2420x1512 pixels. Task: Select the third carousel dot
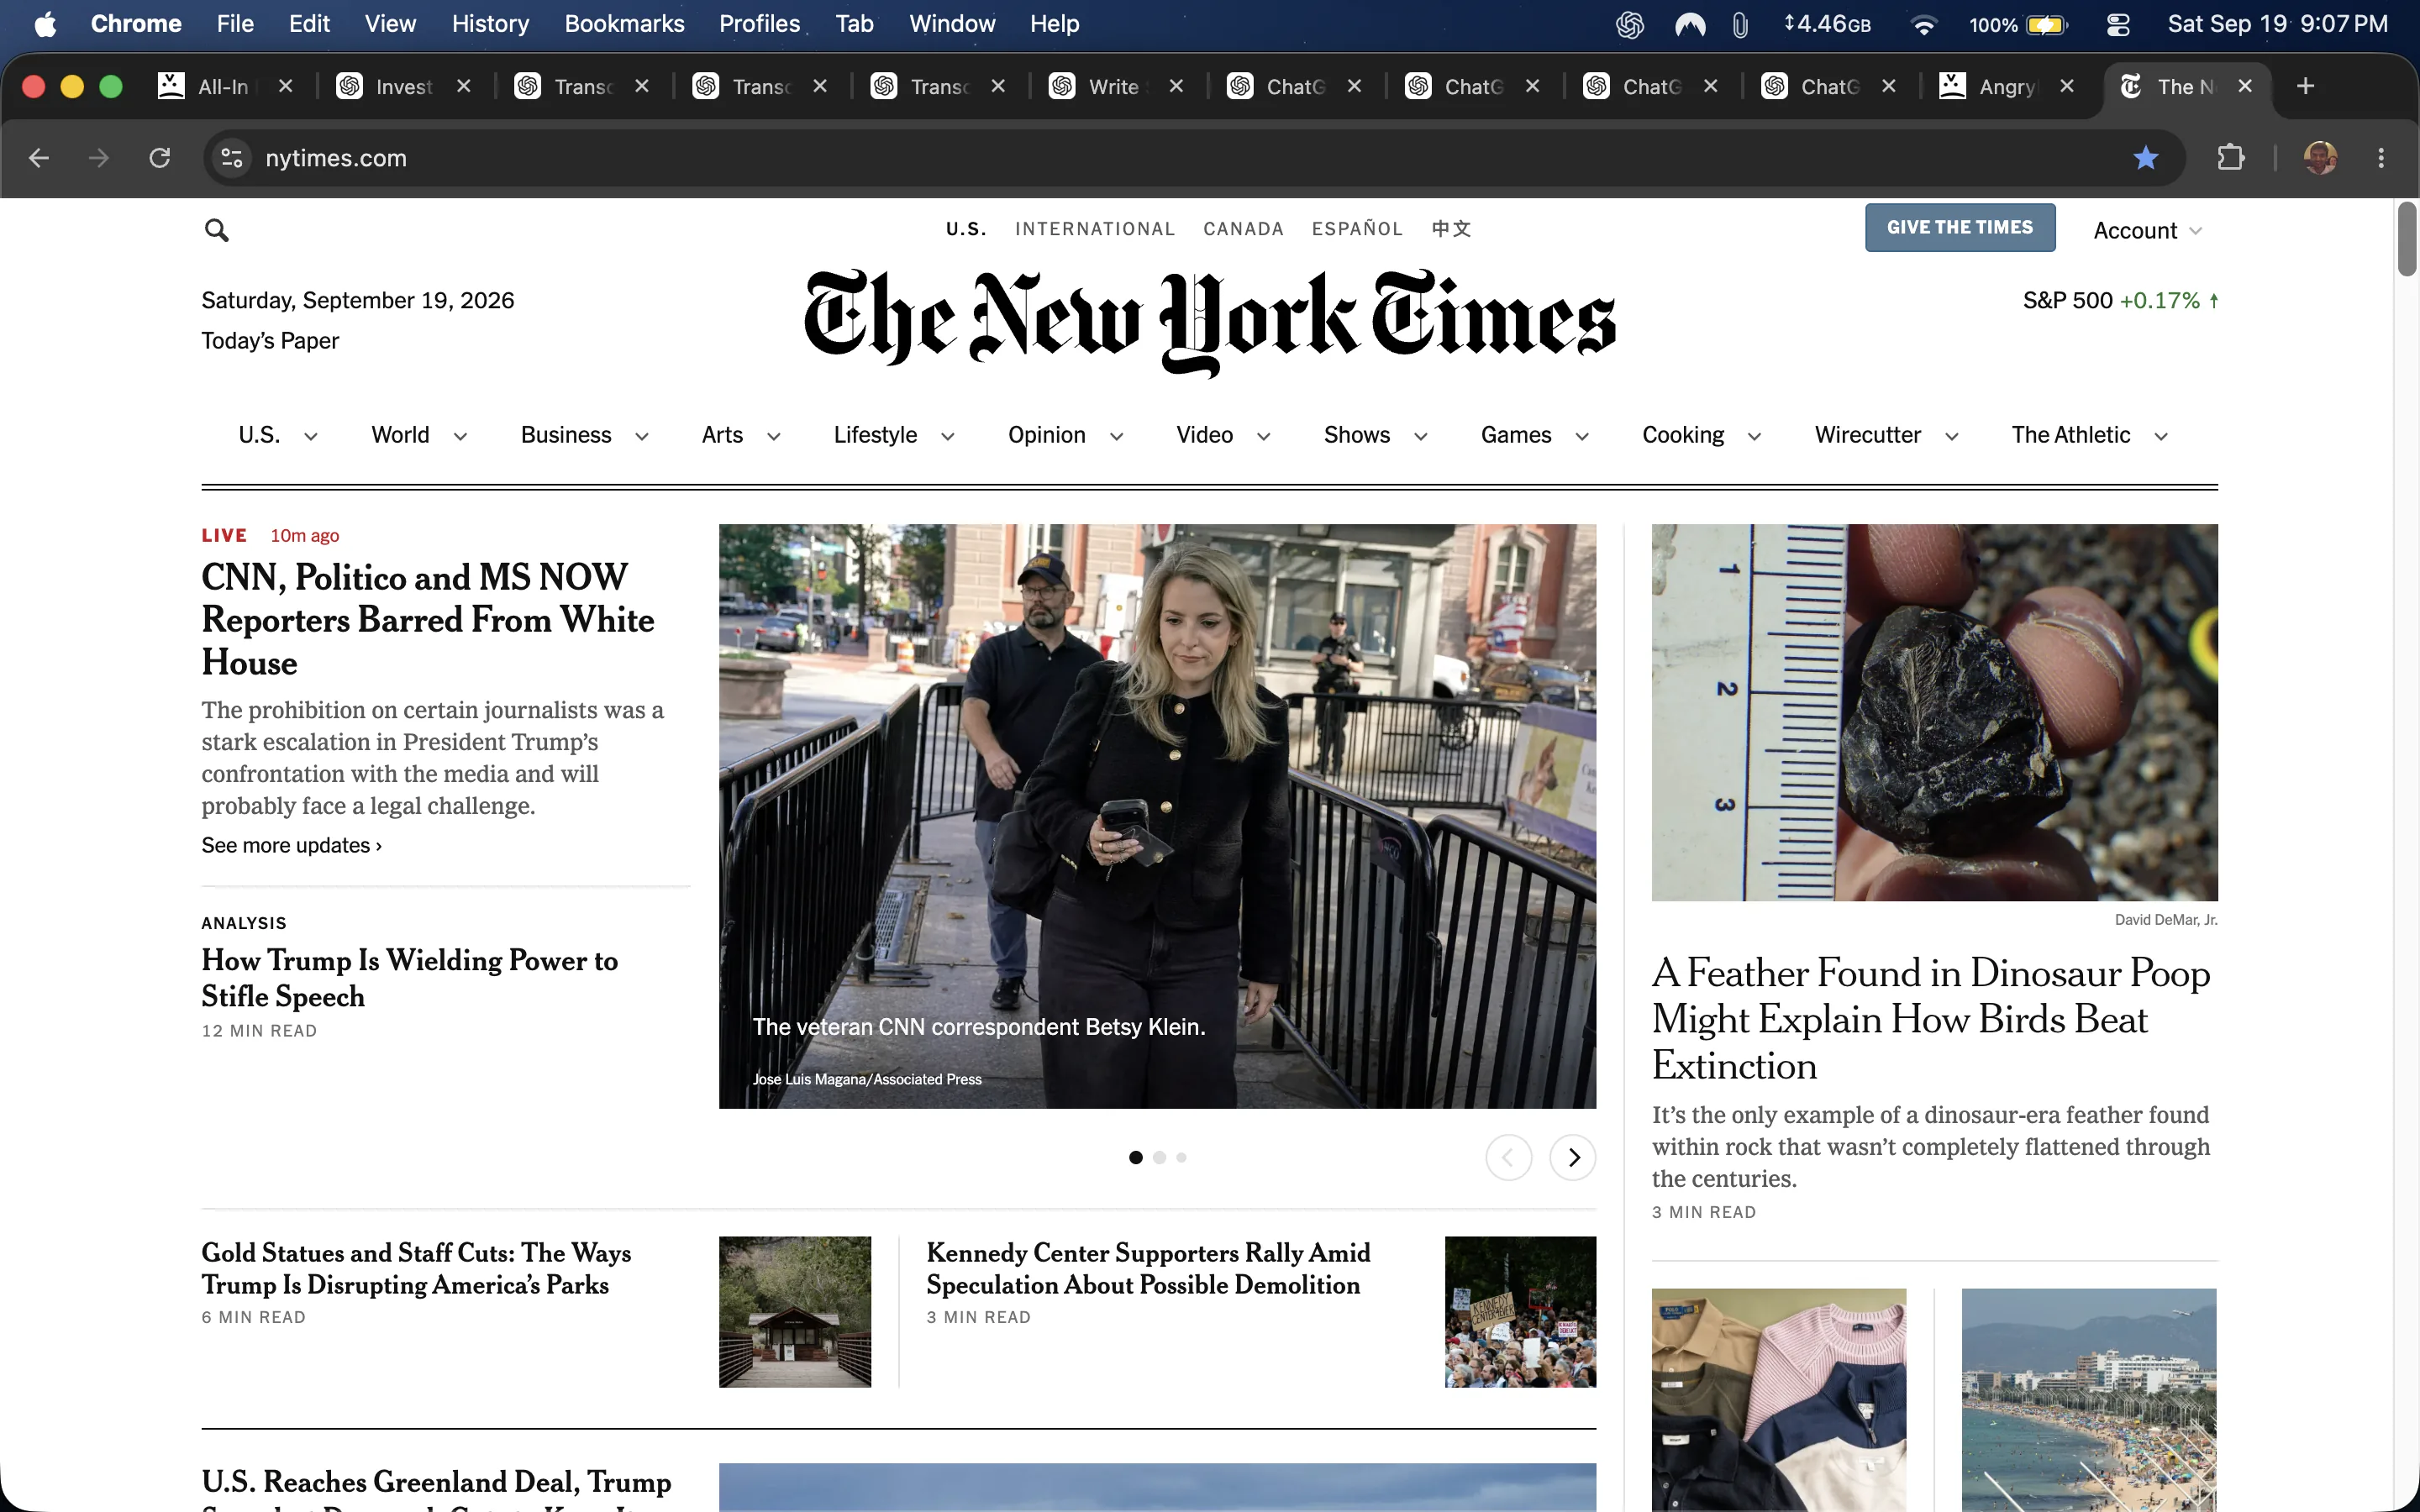pyautogui.click(x=1181, y=1157)
